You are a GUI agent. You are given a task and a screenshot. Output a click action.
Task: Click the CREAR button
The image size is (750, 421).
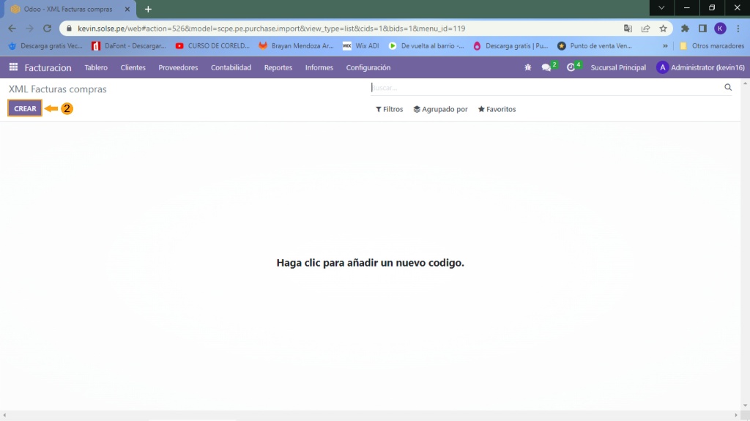tap(25, 108)
